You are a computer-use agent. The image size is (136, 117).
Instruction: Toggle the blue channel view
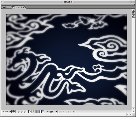click(39, 112)
